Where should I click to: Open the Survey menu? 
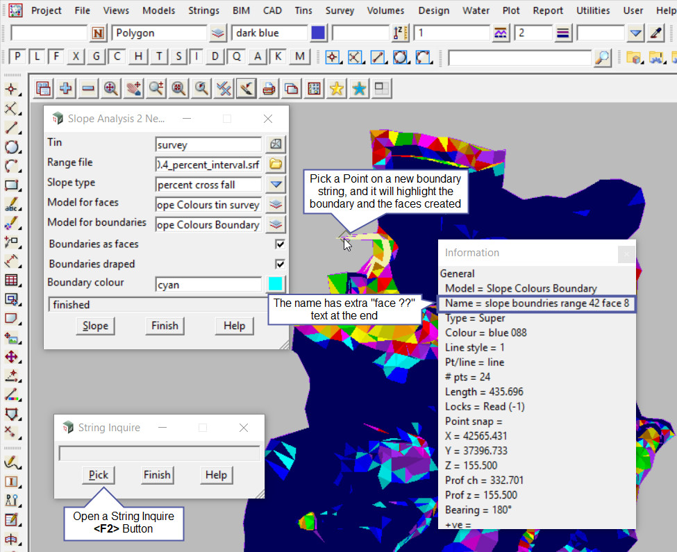pos(340,10)
